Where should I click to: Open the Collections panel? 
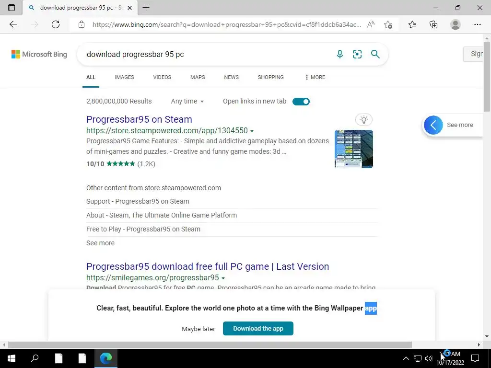coord(433,24)
